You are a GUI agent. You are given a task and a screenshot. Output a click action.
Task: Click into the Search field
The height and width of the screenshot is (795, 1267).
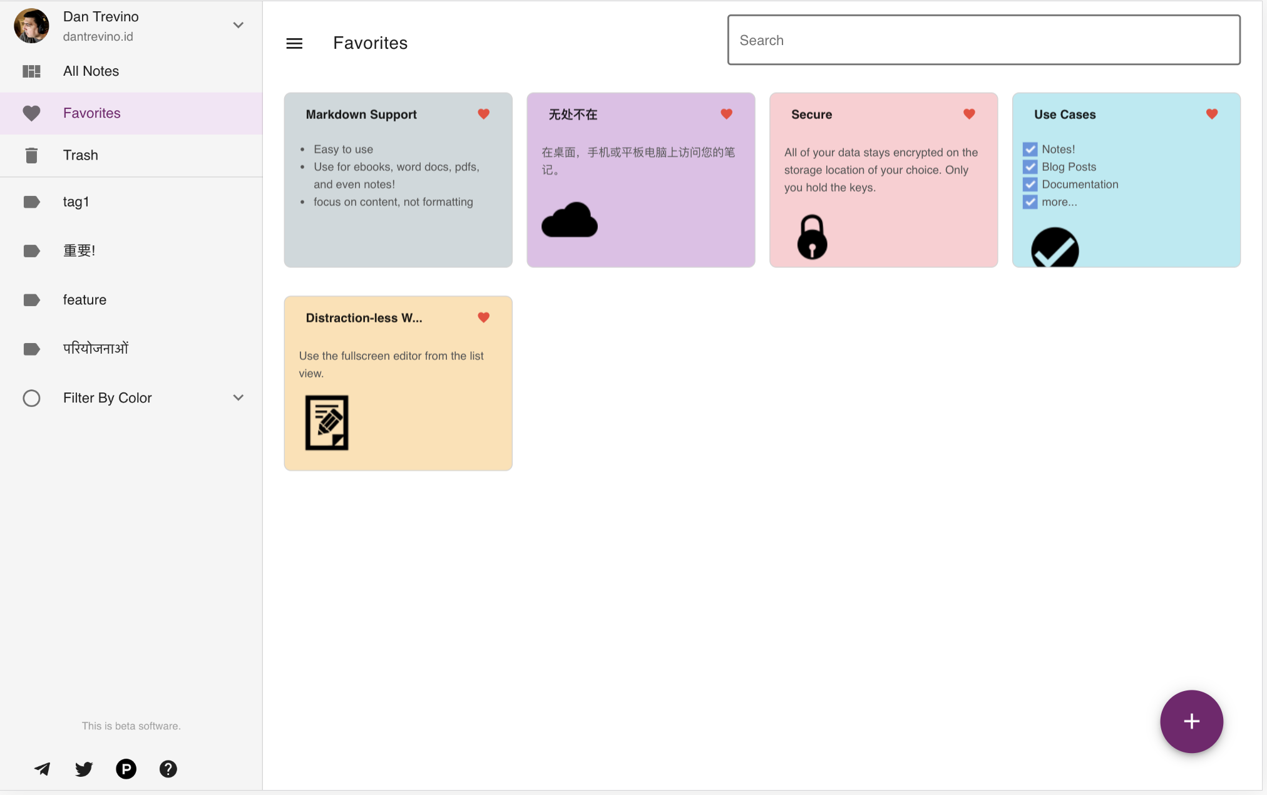coord(983,40)
